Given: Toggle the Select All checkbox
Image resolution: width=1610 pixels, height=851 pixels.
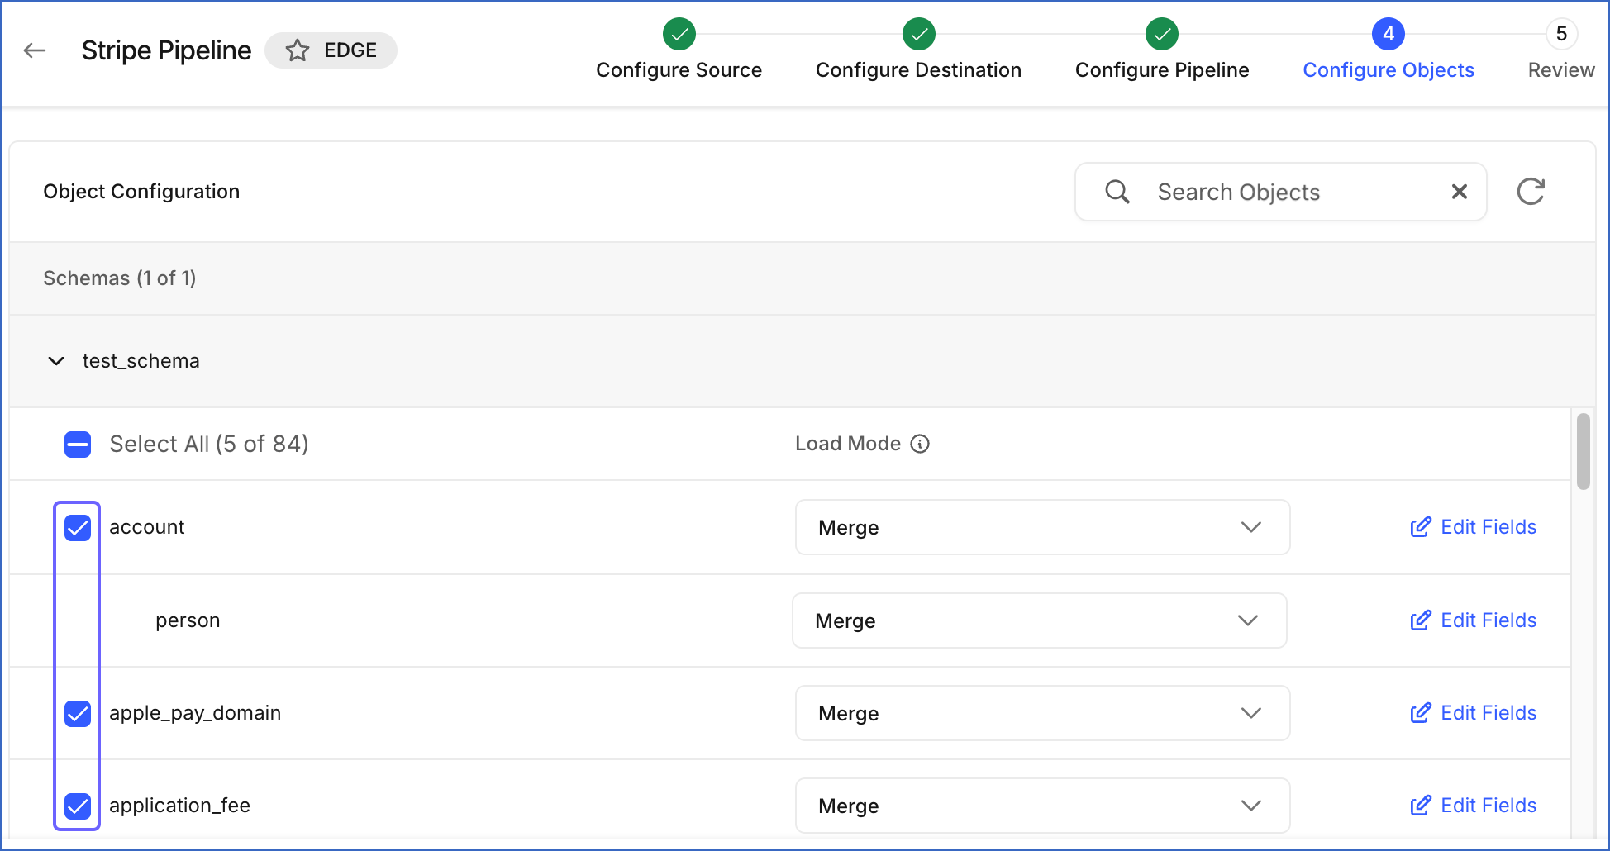Looking at the screenshot, I should 78,445.
